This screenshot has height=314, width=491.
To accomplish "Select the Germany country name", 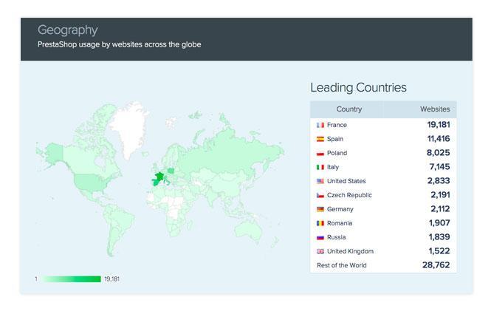I will (x=340, y=209).
